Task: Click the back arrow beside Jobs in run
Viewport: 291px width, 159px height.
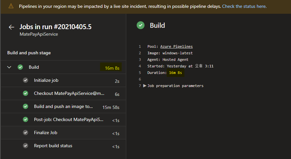Action: coord(11,27)
